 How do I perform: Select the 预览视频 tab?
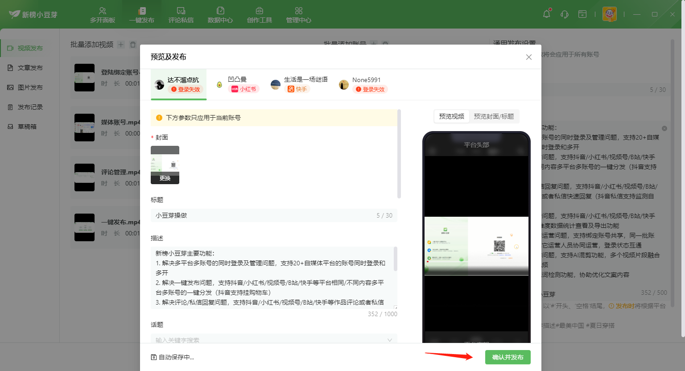pyautogui.click(x=451, y=116)
